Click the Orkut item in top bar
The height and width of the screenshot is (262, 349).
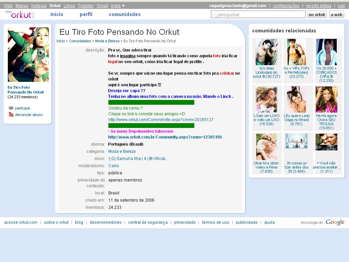pyautogui.click(x=55, y=6)
